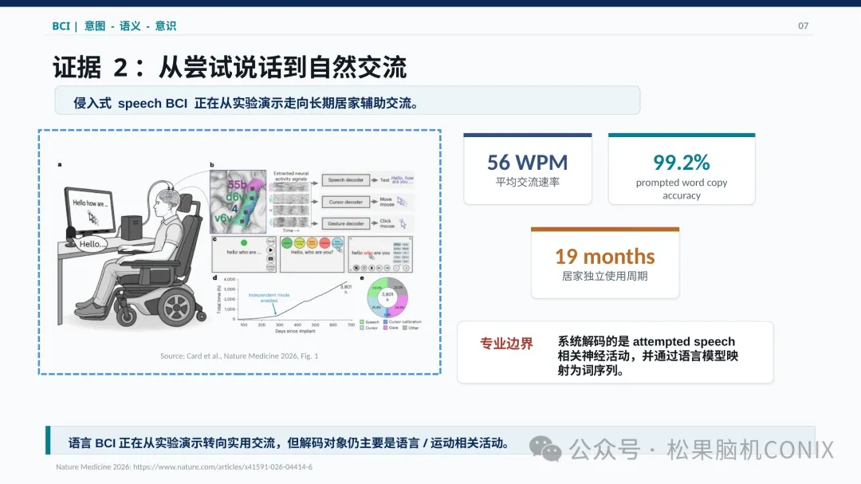Click the mouse cursor icon on the monitor
This screenshot has height=484, width=861.
coord(92,218)
